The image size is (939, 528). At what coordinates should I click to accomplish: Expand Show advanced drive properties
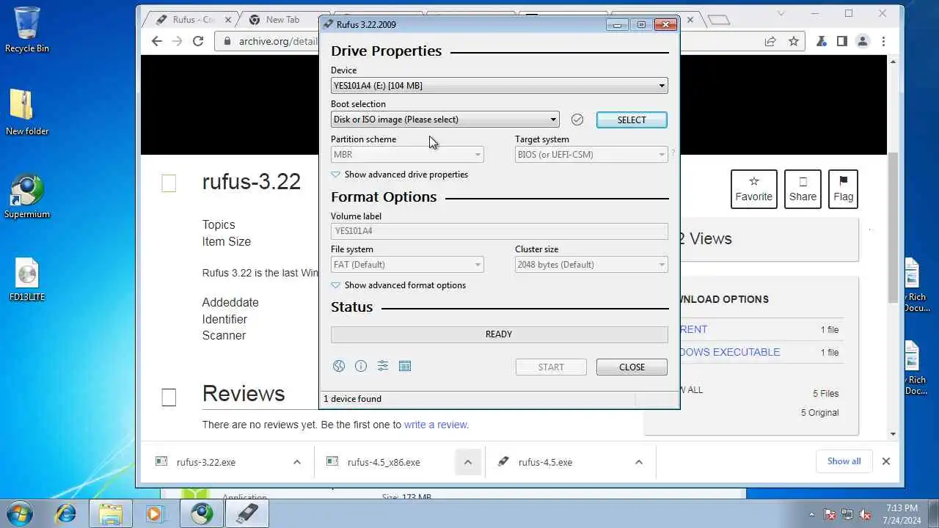[399, 175]
